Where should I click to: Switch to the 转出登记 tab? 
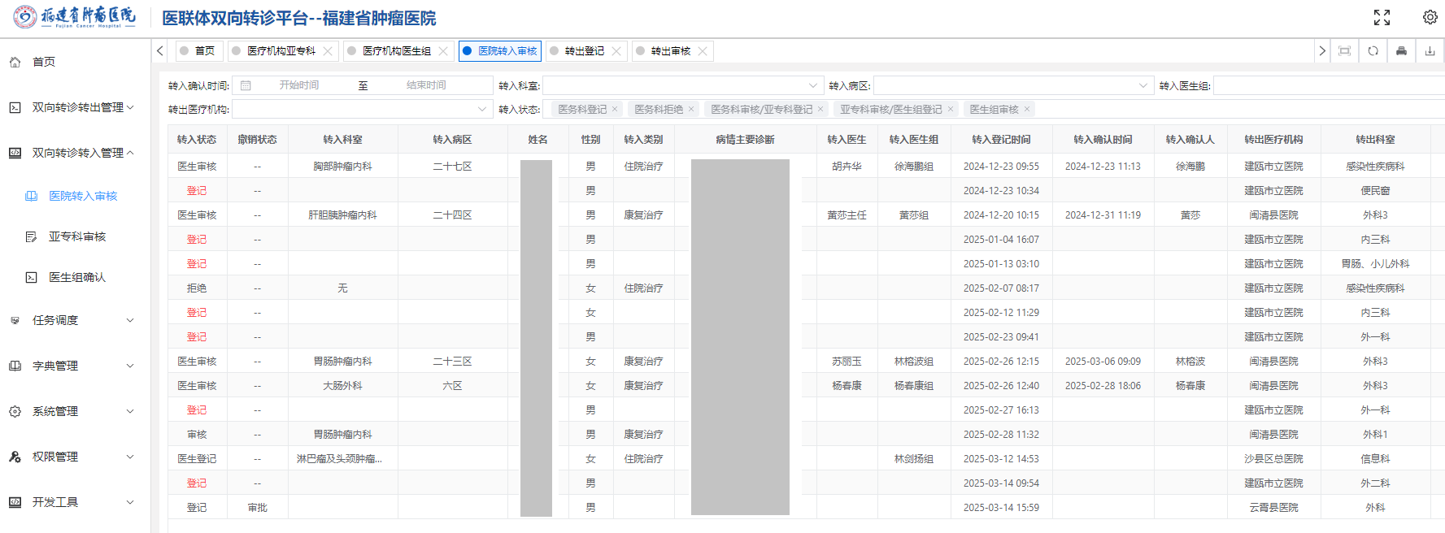[584, 51]
